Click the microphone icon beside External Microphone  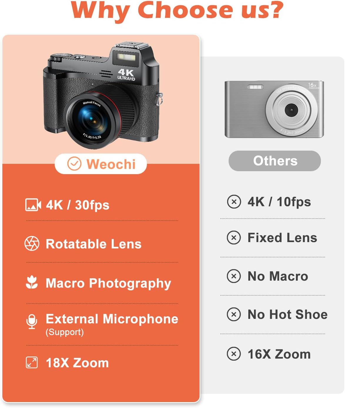[32, 322]
